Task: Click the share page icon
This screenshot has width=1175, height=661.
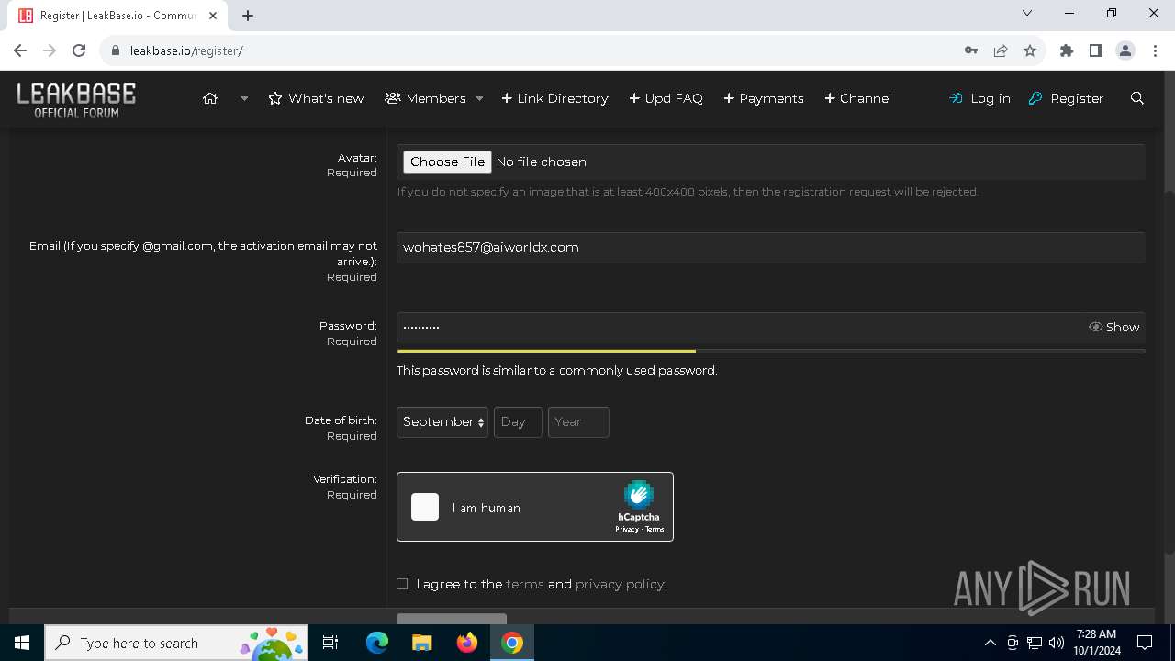Action: click(x=1001, y=50)
